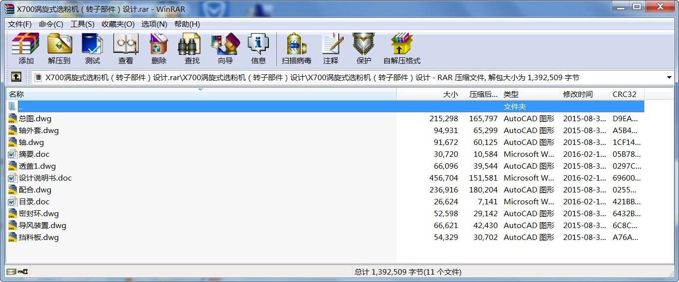
Task: Select the 设计说明书.doc file icon
Action: (13, 178)
